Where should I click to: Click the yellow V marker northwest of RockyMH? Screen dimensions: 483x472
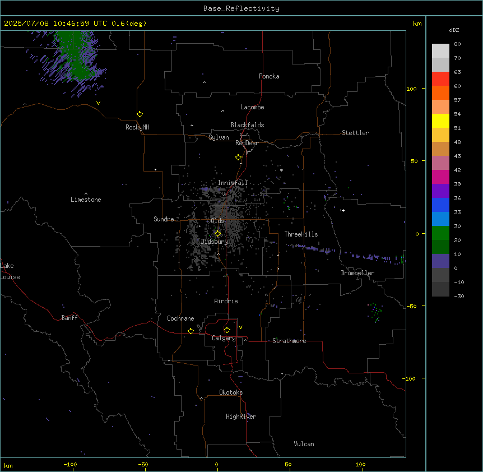[98, 103]
